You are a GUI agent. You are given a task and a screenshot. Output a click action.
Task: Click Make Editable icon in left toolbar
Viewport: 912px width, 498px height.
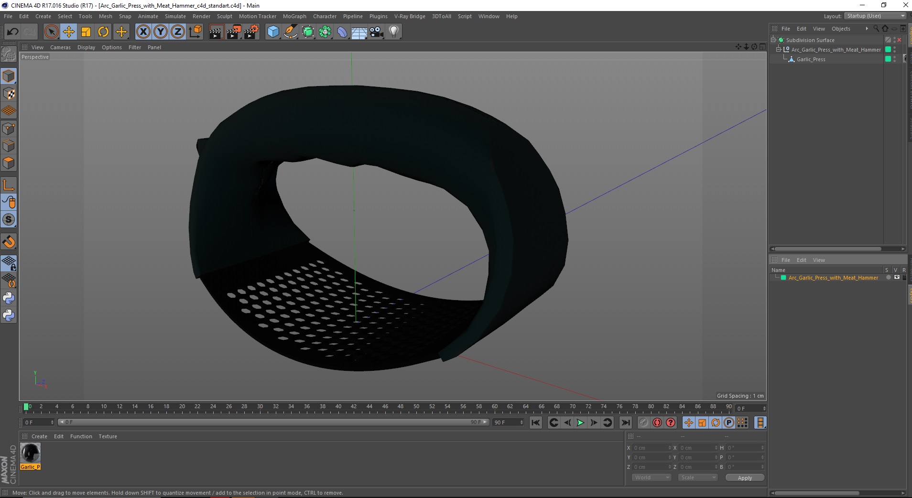pyautogui.click(x=9, y=54)
